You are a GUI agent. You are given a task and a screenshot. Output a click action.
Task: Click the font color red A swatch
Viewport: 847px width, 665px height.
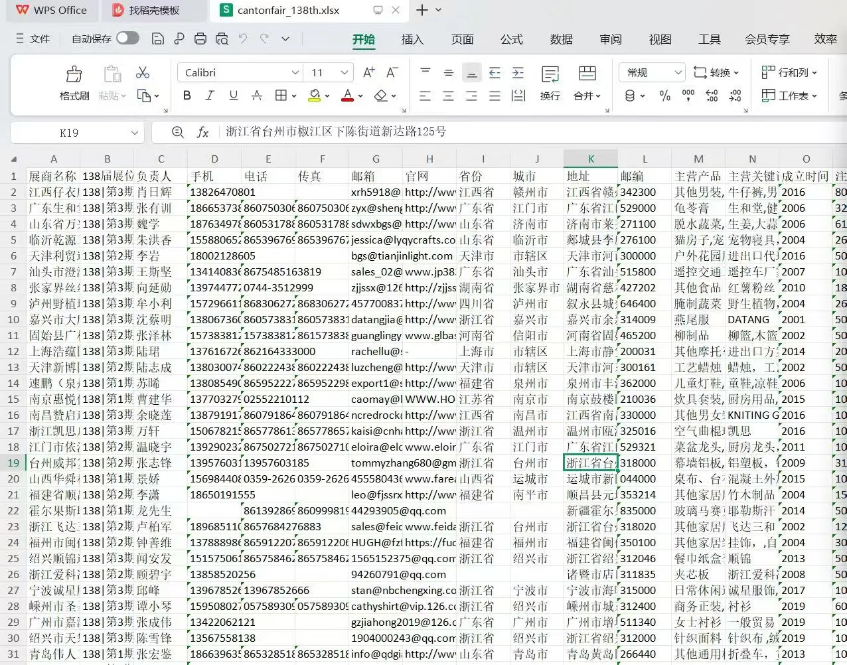[347, 96]
